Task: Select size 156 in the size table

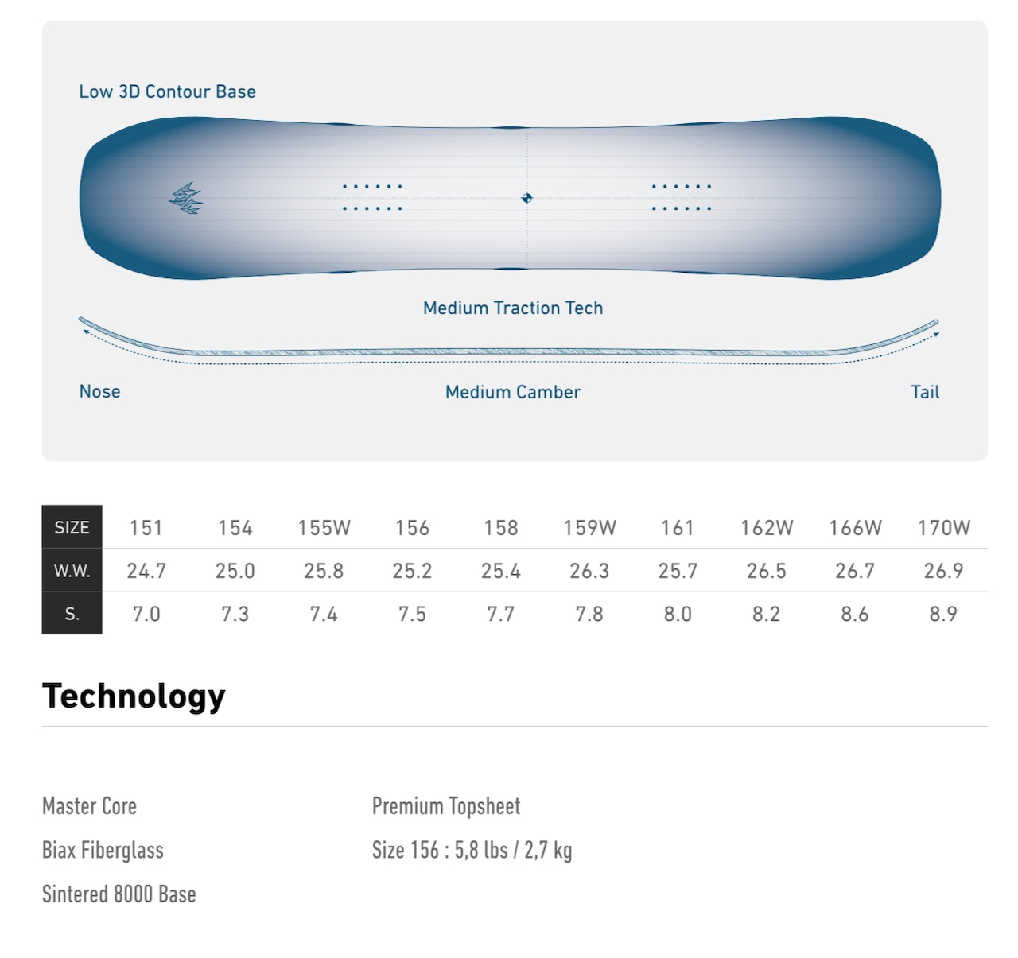Action: (412, 528)
